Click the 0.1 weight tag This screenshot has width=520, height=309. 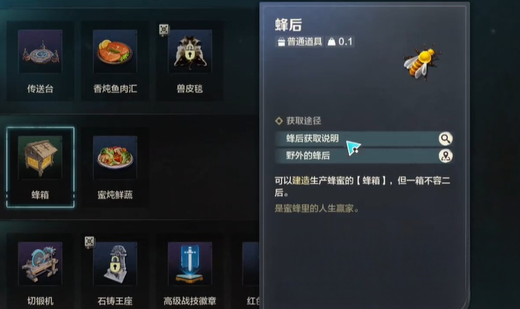(340, 42)
